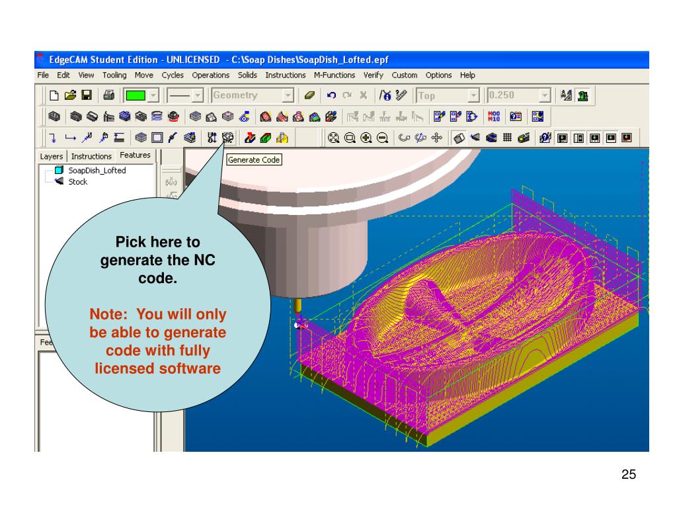Image resolution: width=677 pixels, height=508 pixels.
Task: Click the zoom window magnifier icon
Action: pos(350,138)
